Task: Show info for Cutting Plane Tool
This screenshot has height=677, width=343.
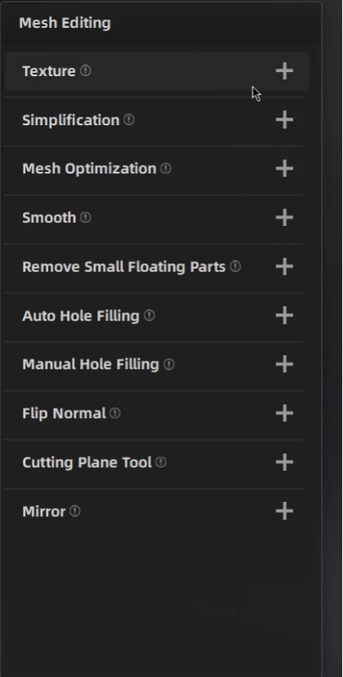Action: tap(161, 462)
